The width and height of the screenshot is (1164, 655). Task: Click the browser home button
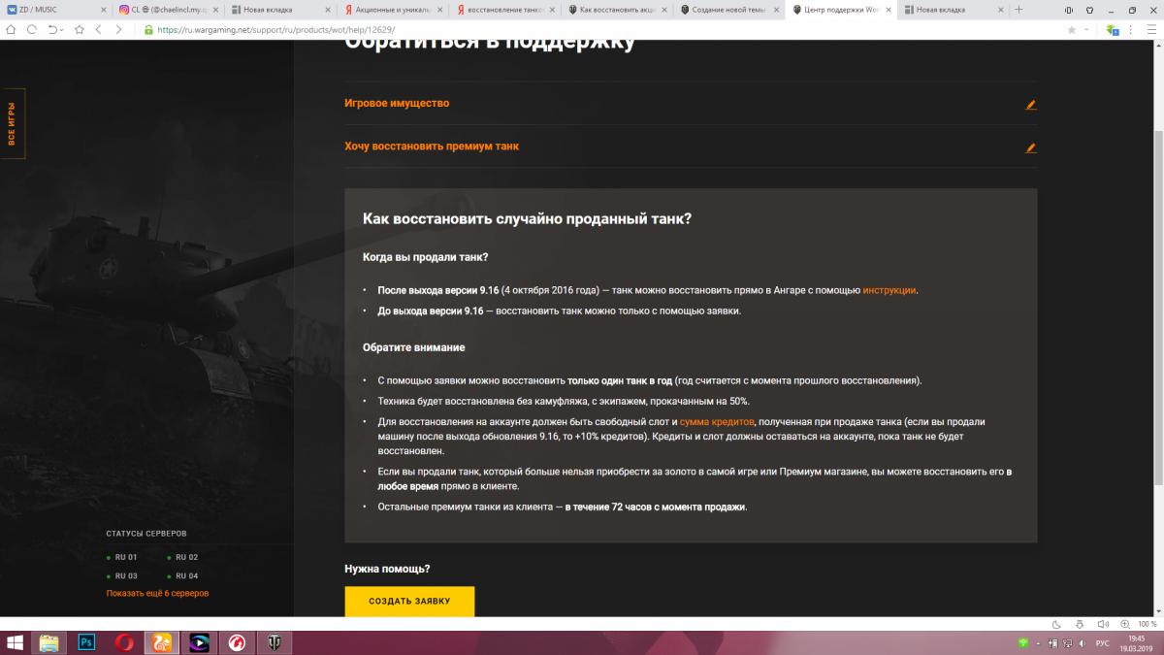[x=11, y=29]
